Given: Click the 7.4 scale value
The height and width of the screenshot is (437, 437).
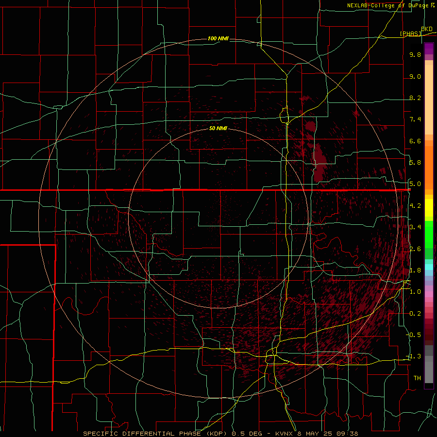Looking at the screenshot, I should pyautogui.click(x=415, y=119).
